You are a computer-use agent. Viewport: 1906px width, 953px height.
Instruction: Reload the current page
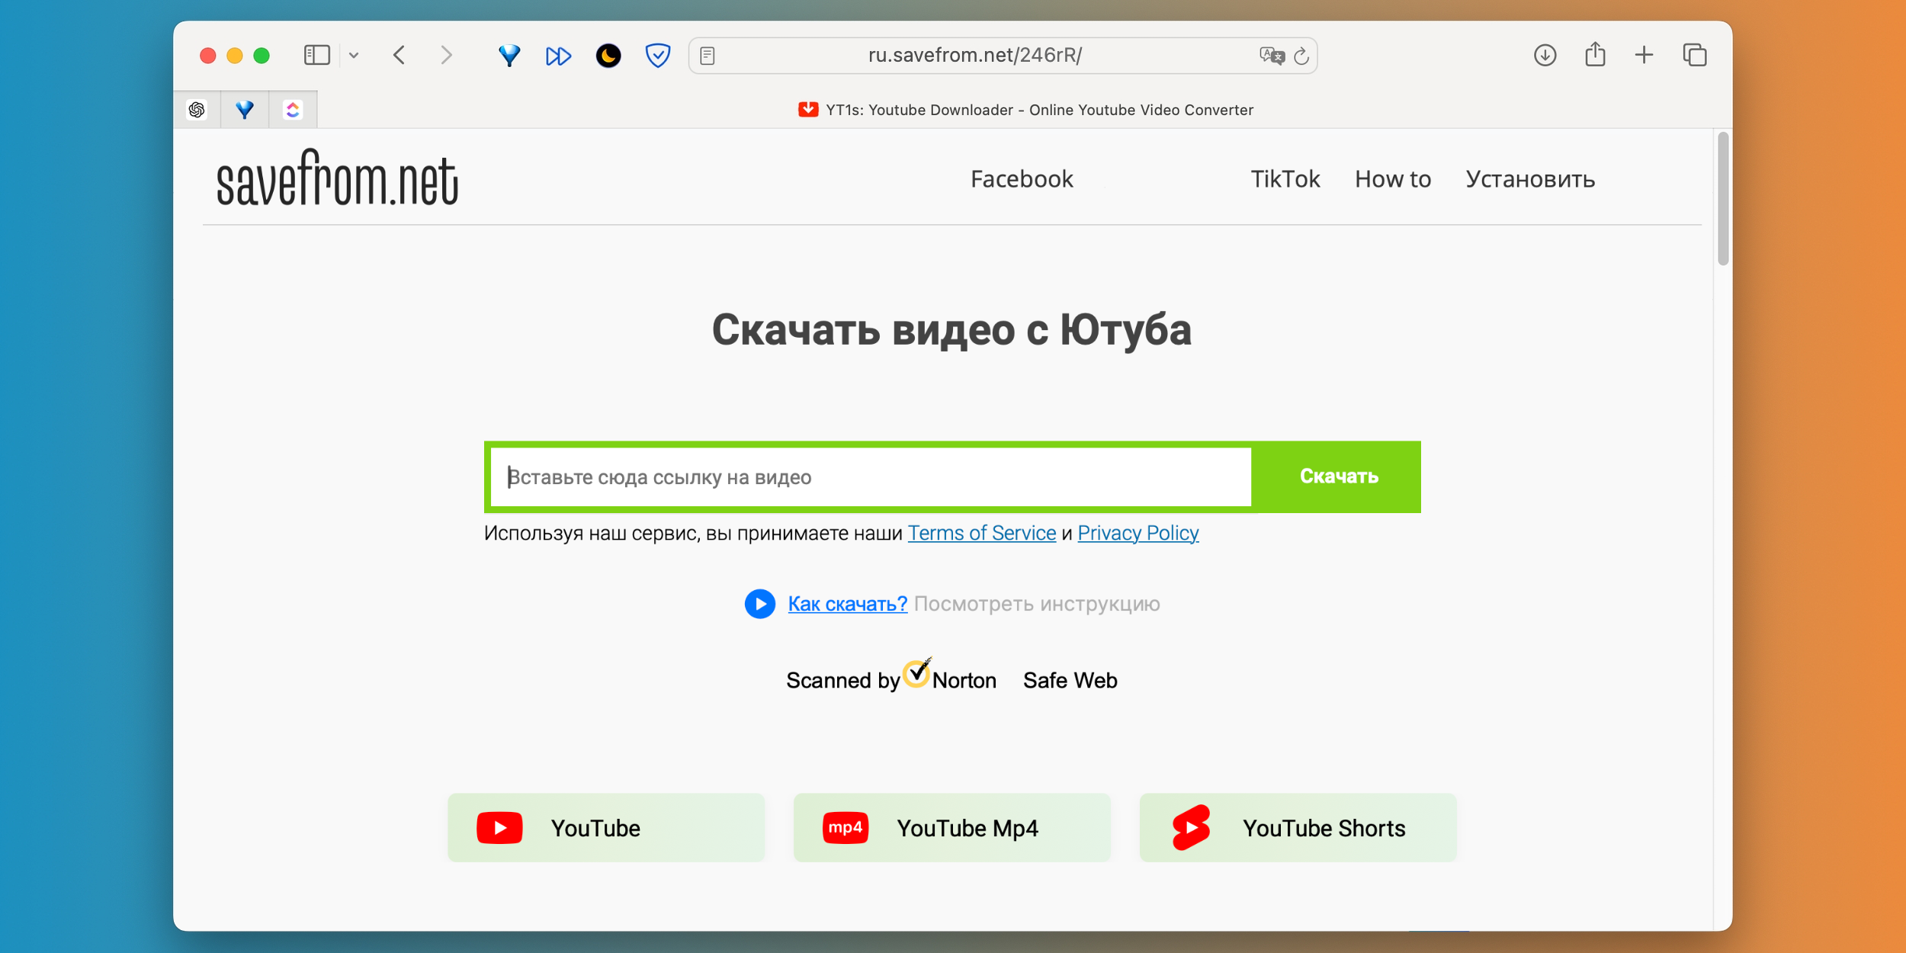point(1302,56)
